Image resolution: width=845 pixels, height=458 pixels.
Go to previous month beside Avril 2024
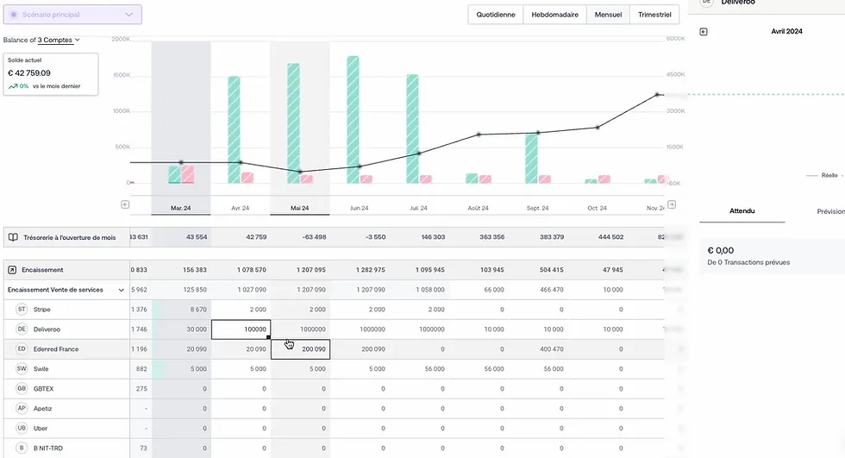point(704,32)
